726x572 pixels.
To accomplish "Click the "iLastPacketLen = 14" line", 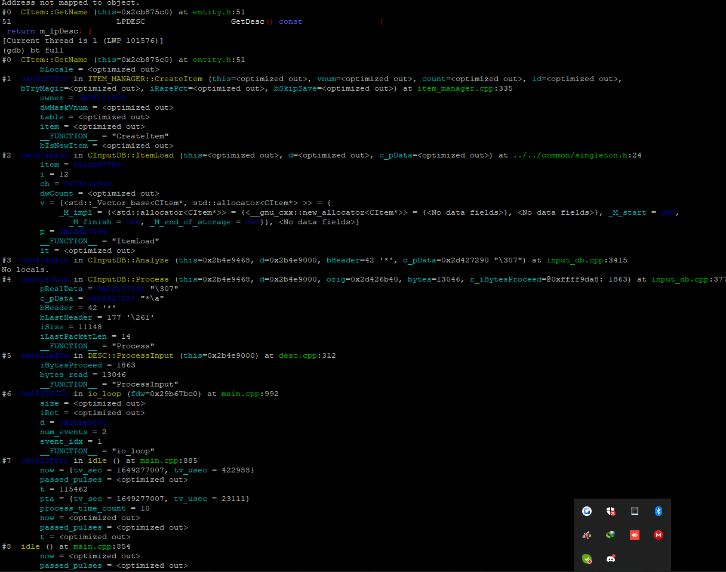I will click(x=85, y=336).
